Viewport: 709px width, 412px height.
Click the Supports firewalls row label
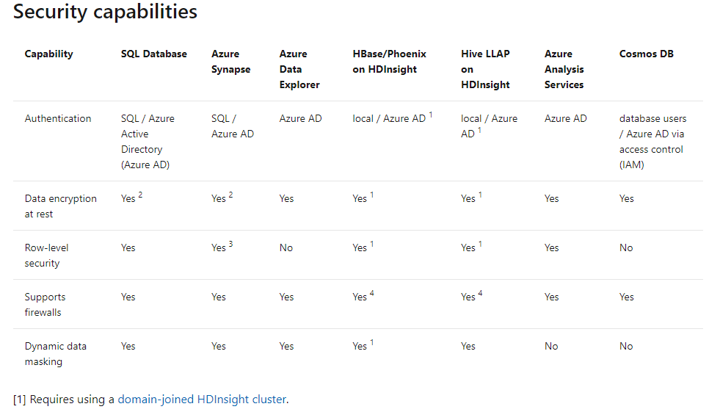(x=45, y=305)
